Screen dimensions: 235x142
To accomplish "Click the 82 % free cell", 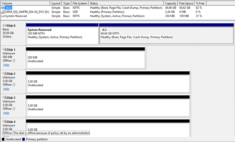I will click(199, 8).
